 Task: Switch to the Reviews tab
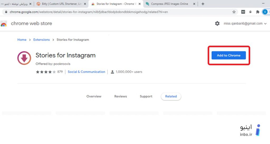(x=120, y=96)
